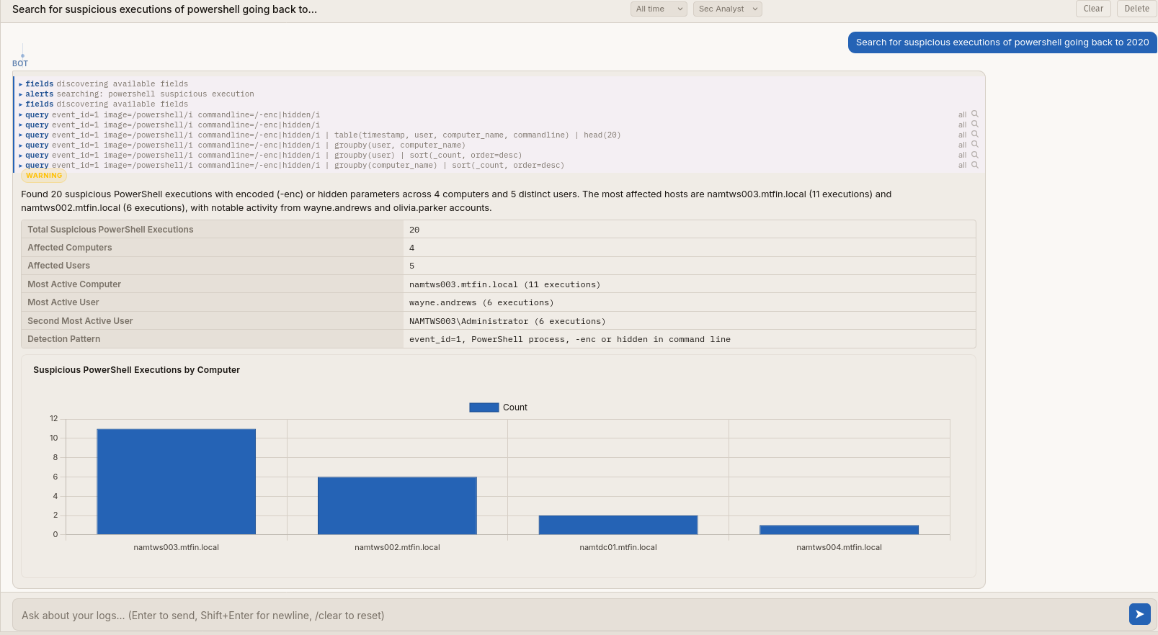Click the namtws003.mtfin.local axis label

[177, 547]
